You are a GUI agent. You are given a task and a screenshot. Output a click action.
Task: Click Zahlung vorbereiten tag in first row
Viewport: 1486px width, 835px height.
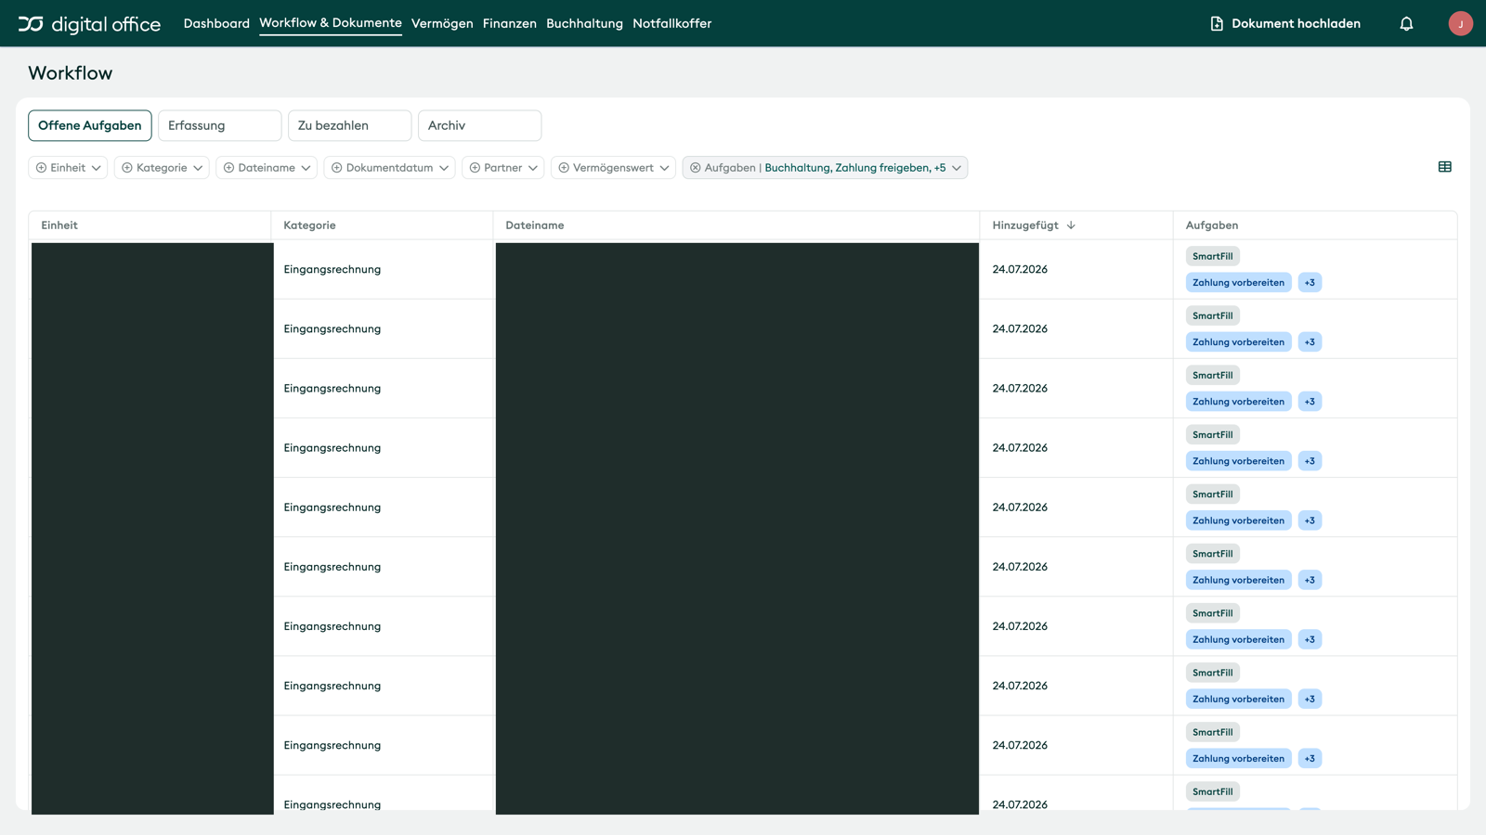click(x=1238, y=282)
